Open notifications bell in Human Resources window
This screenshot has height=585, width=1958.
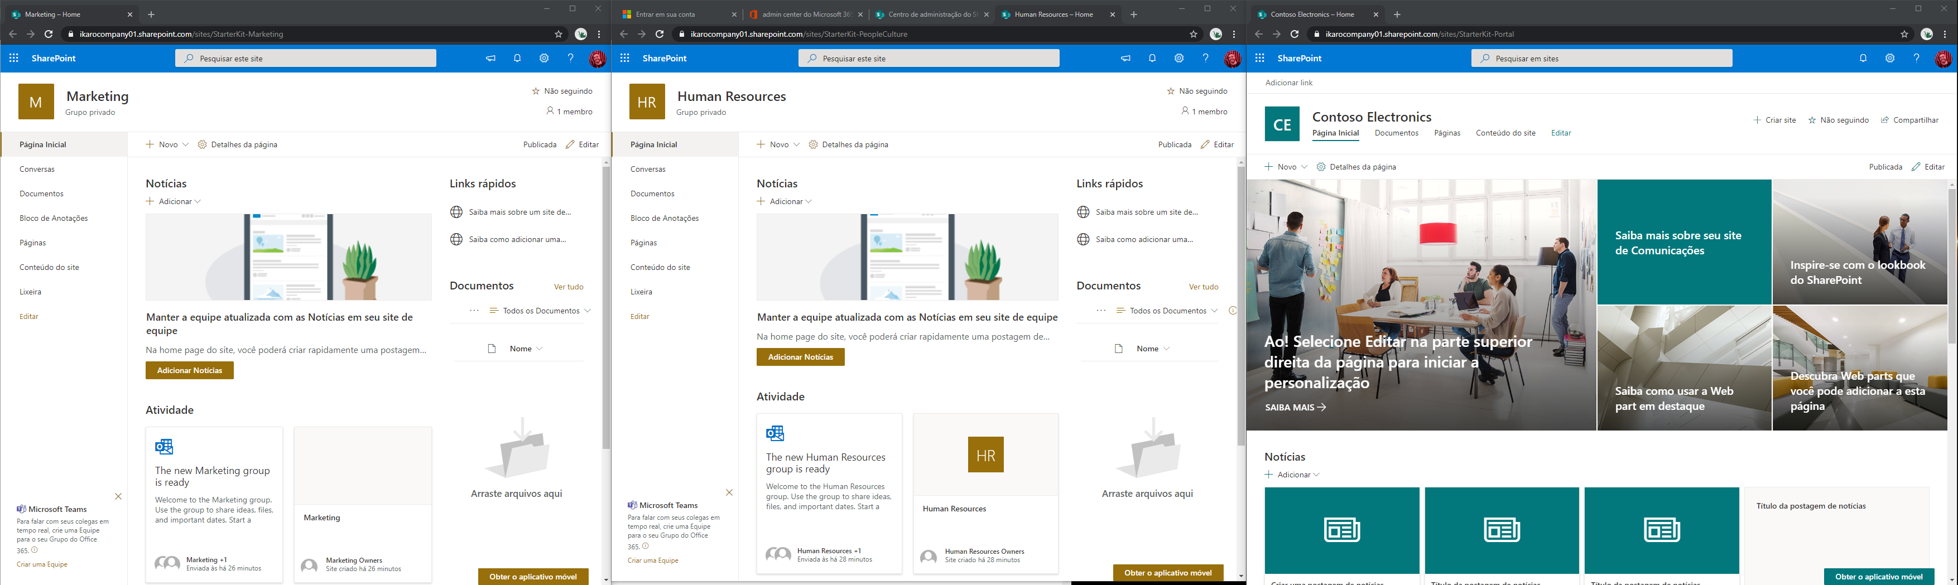(x=1152, y=59)
